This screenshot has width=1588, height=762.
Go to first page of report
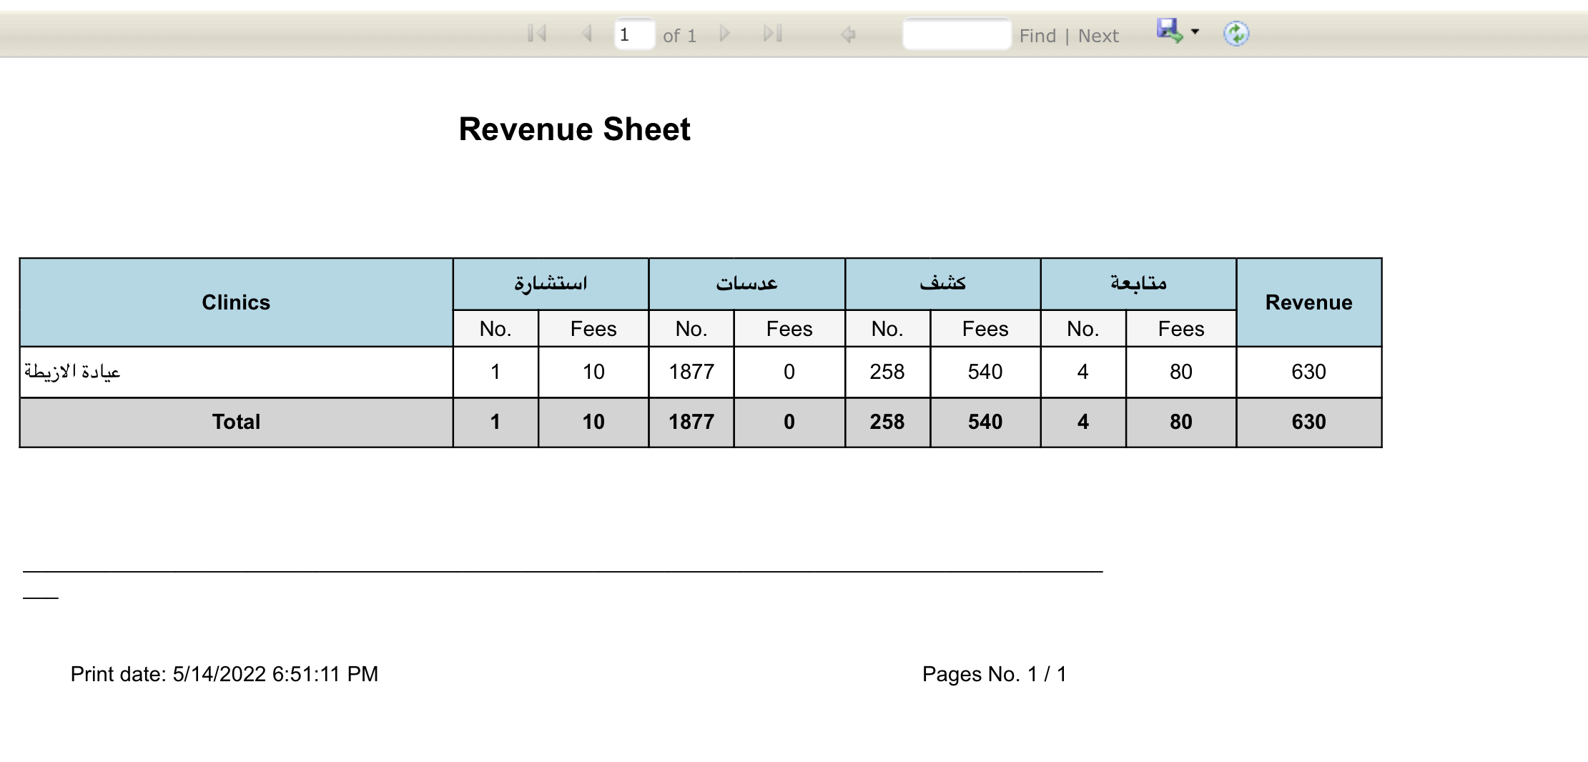(x=537, y=34)
